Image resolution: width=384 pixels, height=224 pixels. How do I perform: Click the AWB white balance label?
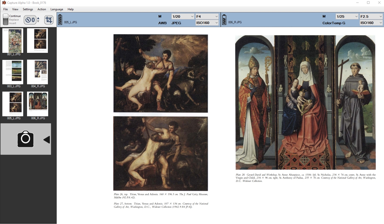(x=162, y=23)
